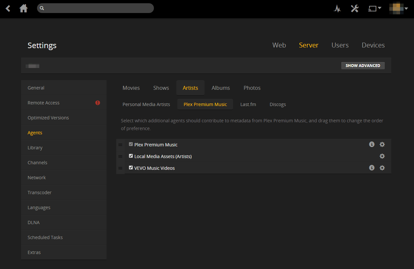The image size is (414, 269).
Task: Select Plex Premium Music agent tab
Action: pos(205,104)
